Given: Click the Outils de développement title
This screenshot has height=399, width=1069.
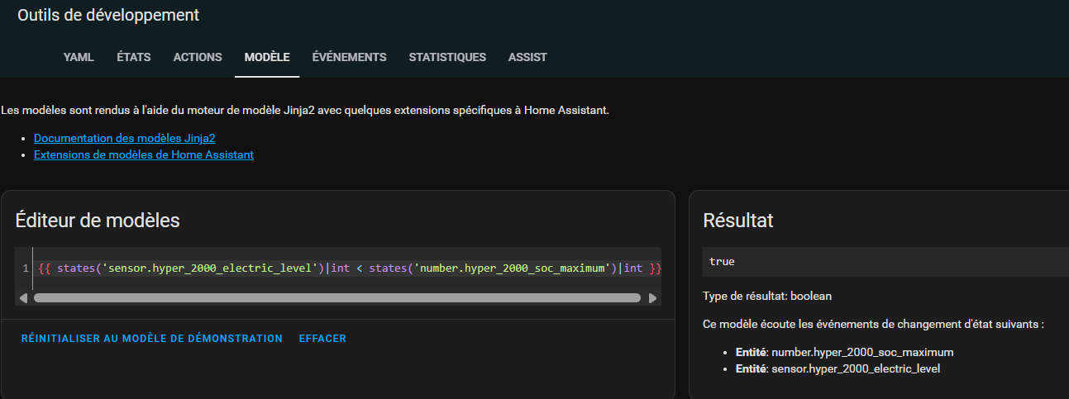Looking at the screenshot, I should pos(108,15).
